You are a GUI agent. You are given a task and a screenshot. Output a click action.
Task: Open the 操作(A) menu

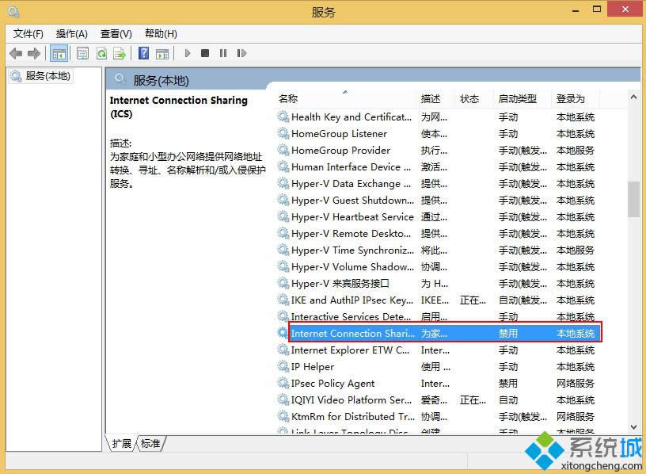pyautogui.click(x=72, y=34)
